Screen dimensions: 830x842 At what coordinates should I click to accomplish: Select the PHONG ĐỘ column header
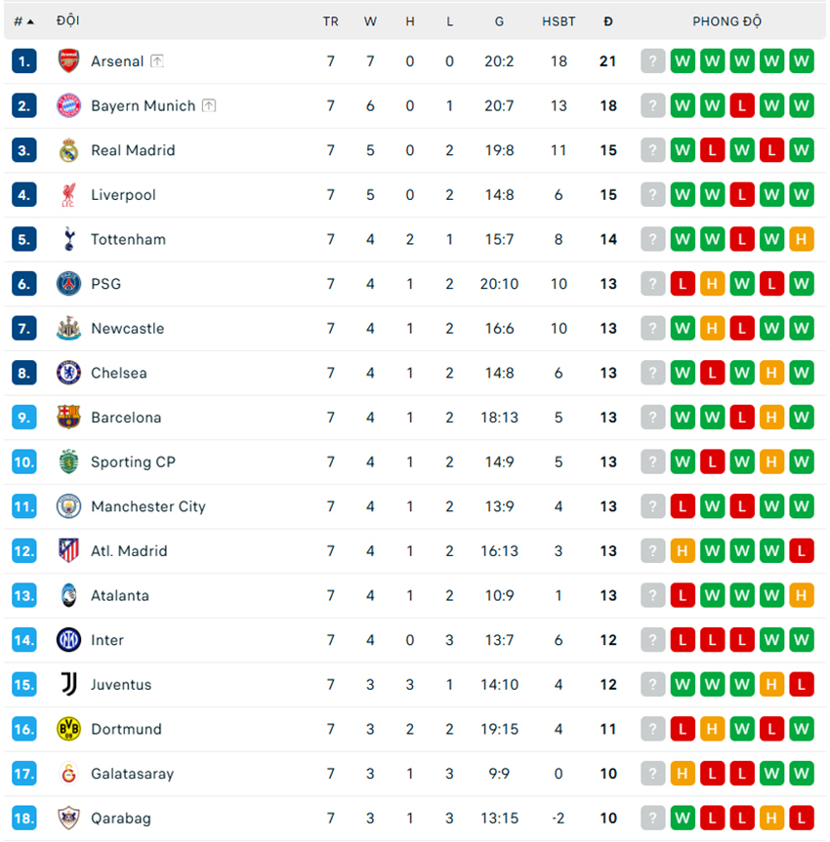point(726,21)
